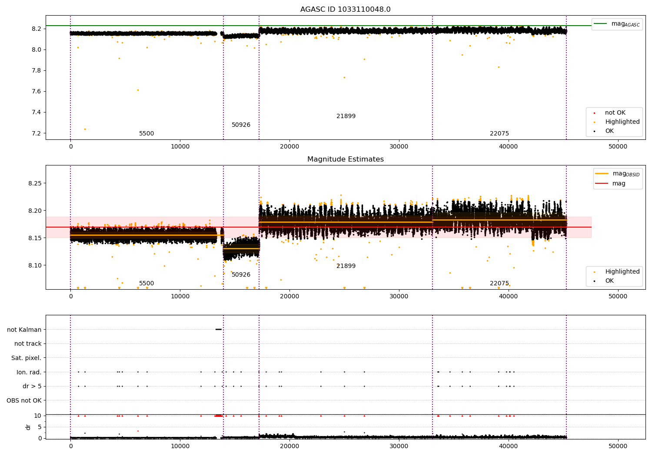Click the "Sat. pixel." row label

[x=27, y=358]
